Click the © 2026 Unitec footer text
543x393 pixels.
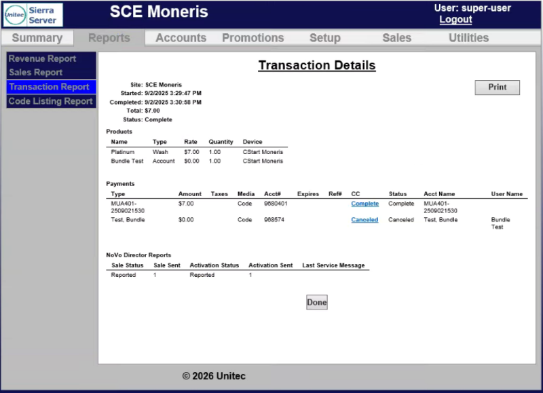click(x=214, y=376)
